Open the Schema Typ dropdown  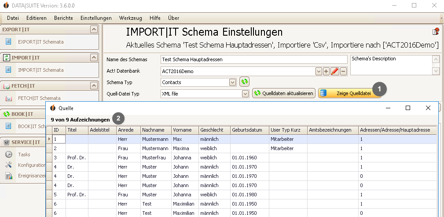(232, 82)
